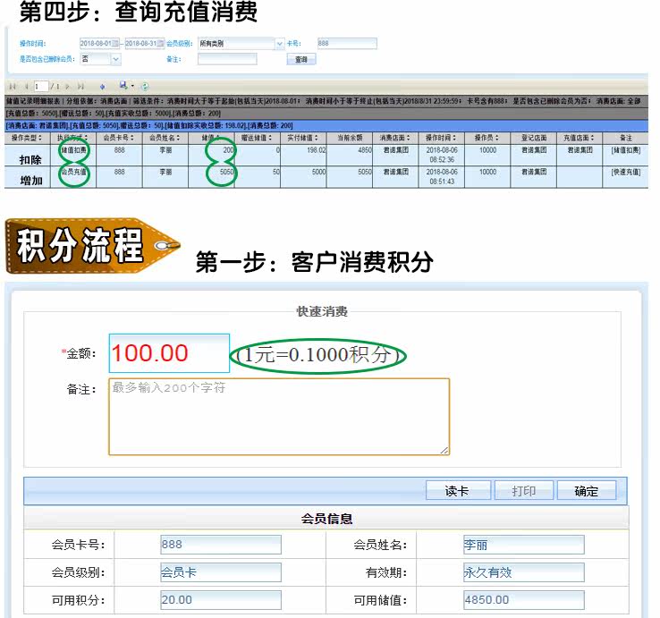Click the 会员姓名 field showing 李丽
The width and height of the screenshot is (660, 618).
tap(524, 545)
